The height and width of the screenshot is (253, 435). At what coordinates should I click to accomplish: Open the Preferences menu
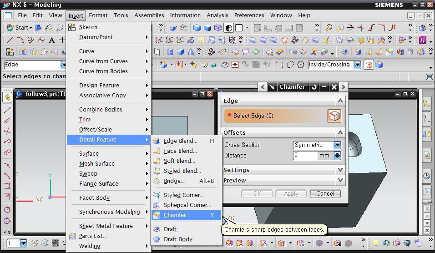coord(249,15)
